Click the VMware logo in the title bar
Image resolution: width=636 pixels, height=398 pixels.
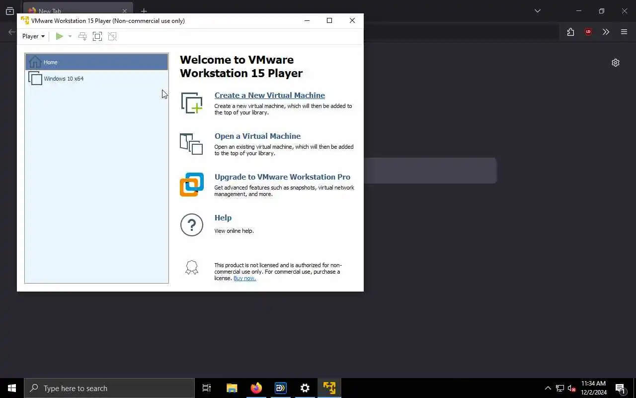pos(25,20)
